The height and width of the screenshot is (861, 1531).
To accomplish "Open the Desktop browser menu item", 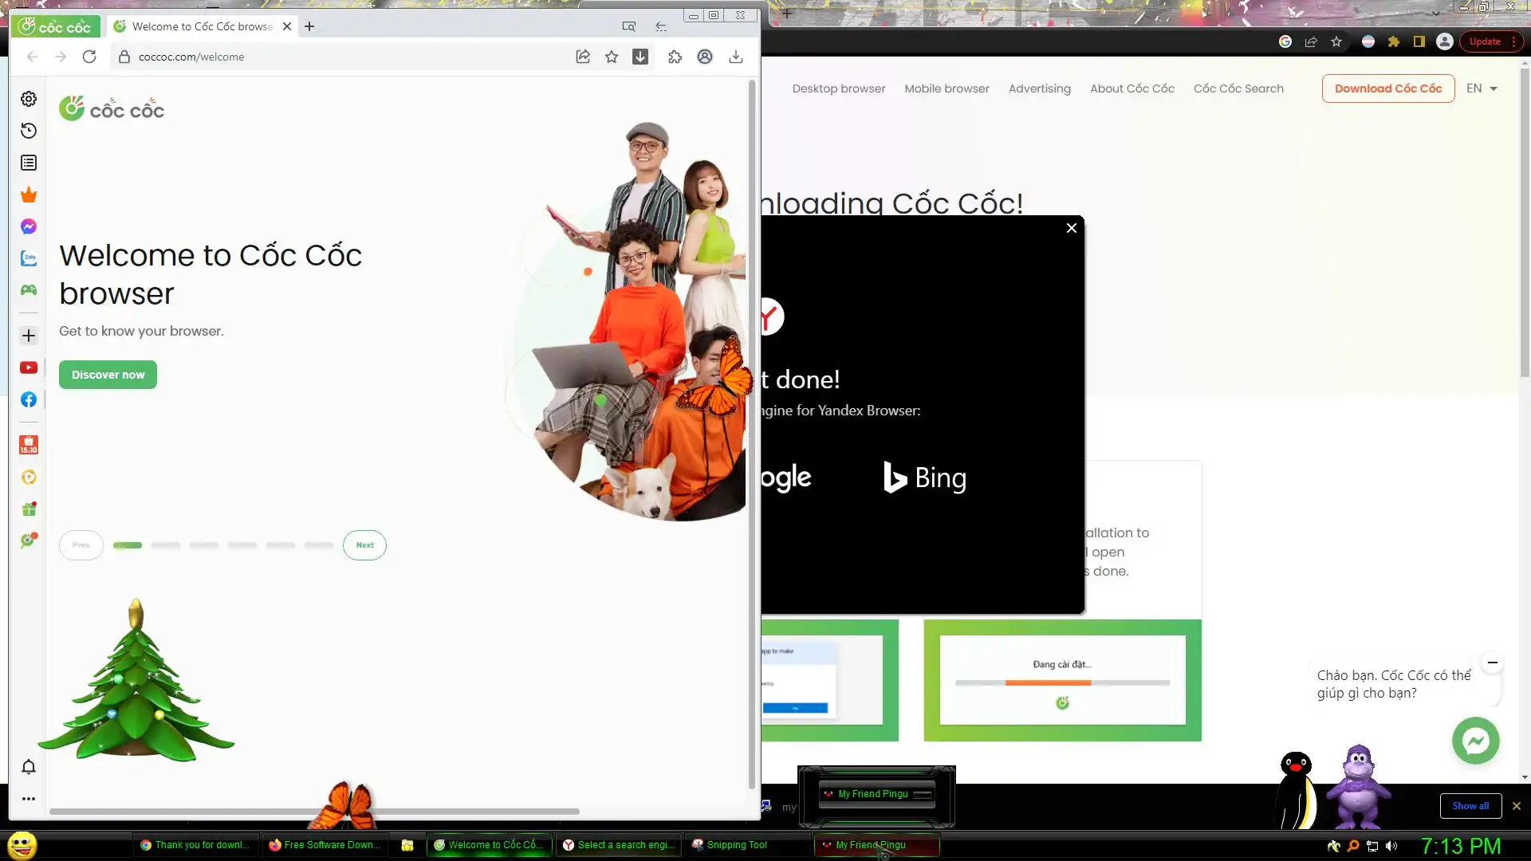I will pos(838,88).
